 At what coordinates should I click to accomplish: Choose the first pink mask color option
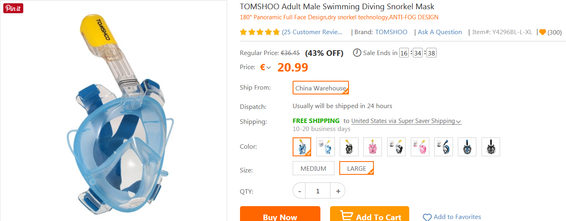(373, 147)
